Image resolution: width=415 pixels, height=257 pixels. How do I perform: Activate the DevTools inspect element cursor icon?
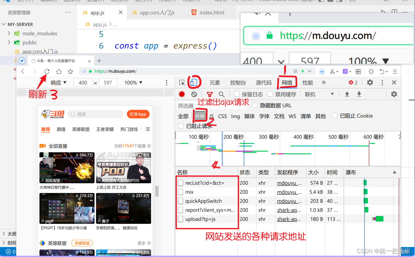click(x=182, y=83)
